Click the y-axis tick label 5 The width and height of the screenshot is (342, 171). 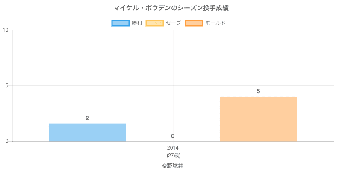[x=7, y=85]
